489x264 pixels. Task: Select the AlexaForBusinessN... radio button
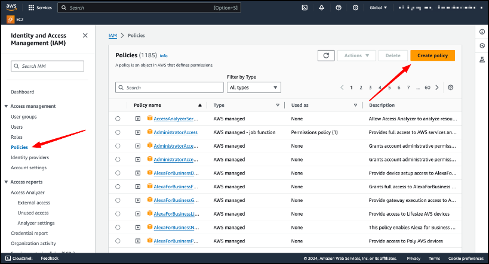118,227
